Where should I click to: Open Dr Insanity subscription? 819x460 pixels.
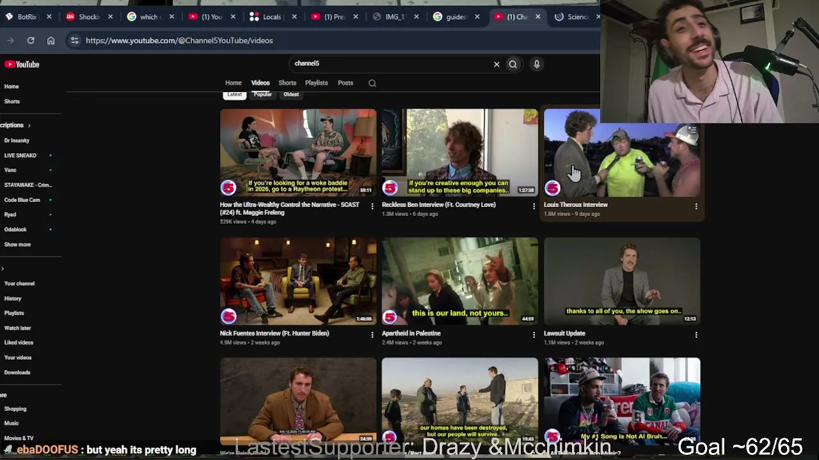17,141
